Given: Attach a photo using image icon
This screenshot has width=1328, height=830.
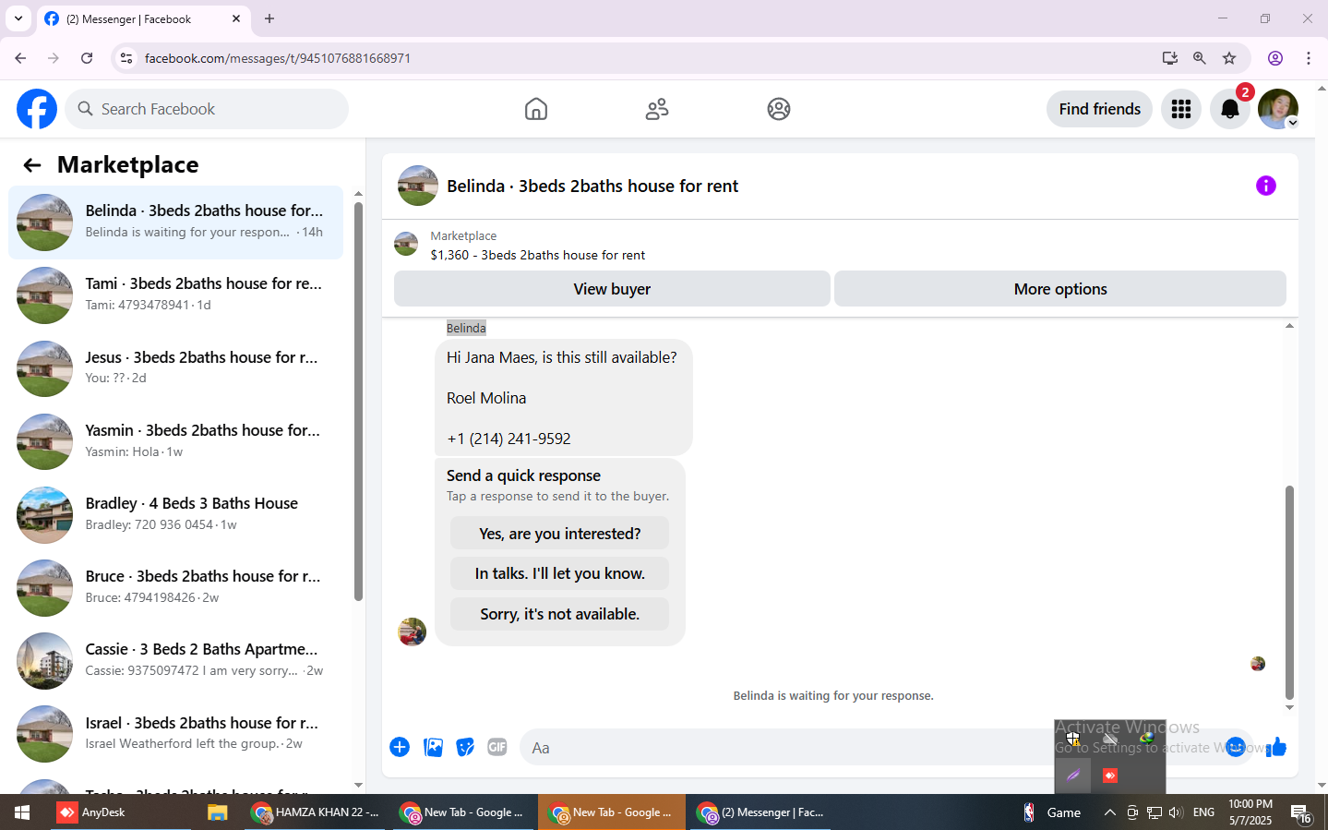Looking at the screenshot, I should click(x=433, y=747).
